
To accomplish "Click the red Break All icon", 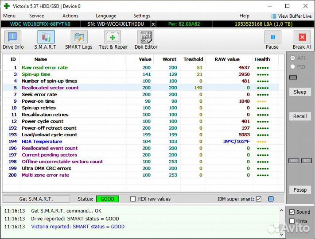I will (x=302, y=40).
